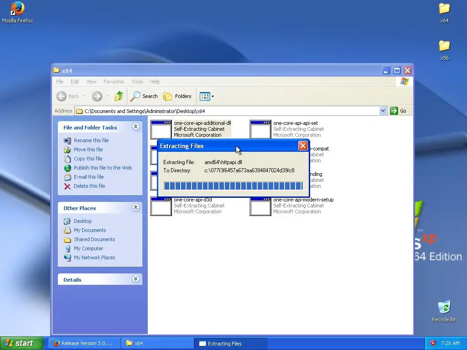Select one-core-api-additional-dll file icon
The width and height of the screenshot is (467, 350).
tap(161, 129)
